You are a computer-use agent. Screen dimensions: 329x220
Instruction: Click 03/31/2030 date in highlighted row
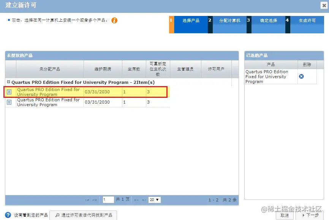(x=97, y=92)
